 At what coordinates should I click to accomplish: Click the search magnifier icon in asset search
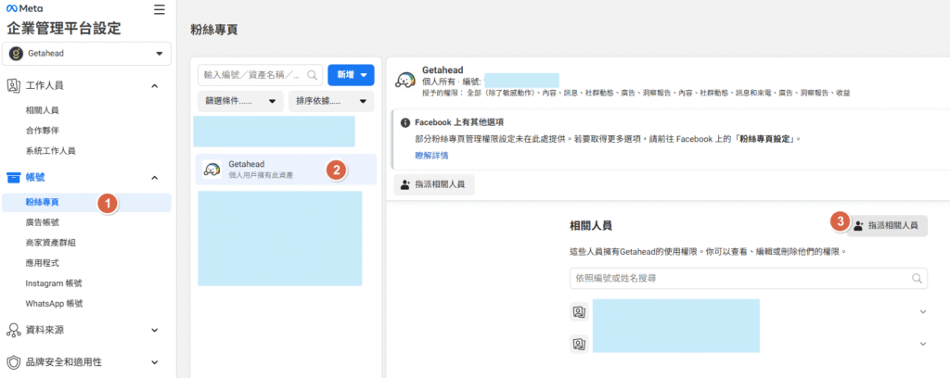(313, 75)
